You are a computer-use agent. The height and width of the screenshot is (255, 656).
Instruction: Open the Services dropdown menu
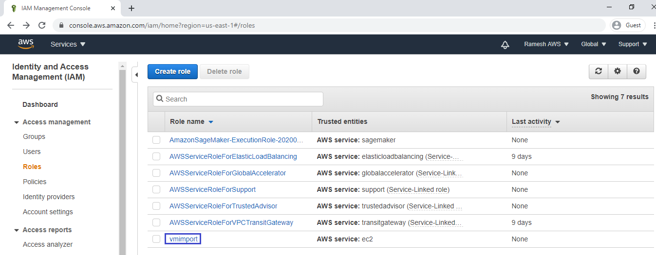[x=68, y=44]
